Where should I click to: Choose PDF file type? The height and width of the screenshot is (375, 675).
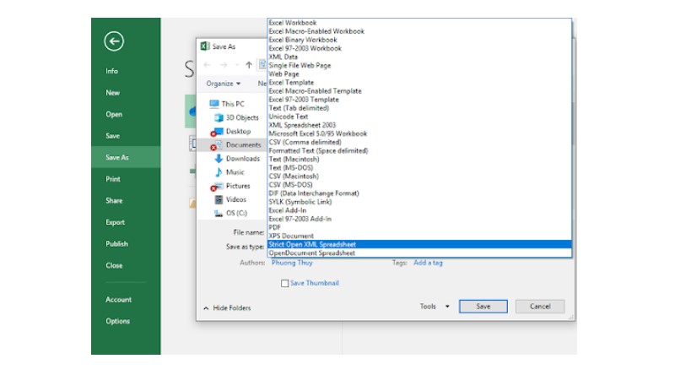419,227
